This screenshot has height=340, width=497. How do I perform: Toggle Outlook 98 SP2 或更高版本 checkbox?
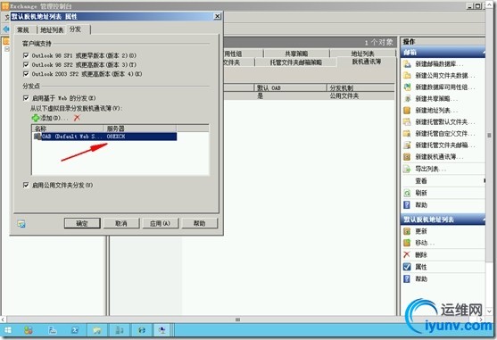pyautogui.click(x=26, y=64)
